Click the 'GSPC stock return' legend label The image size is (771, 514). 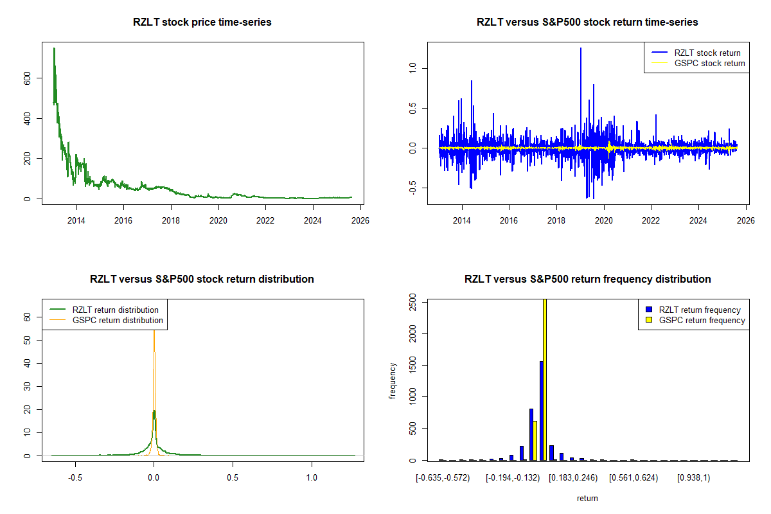(x=709, y=63)
